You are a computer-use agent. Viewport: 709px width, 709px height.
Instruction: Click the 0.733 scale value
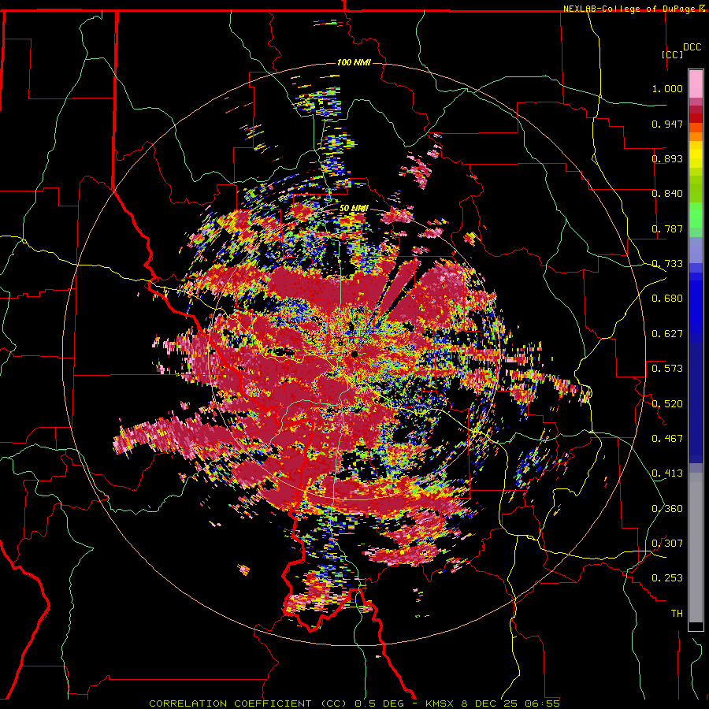(x=667, y=264)
